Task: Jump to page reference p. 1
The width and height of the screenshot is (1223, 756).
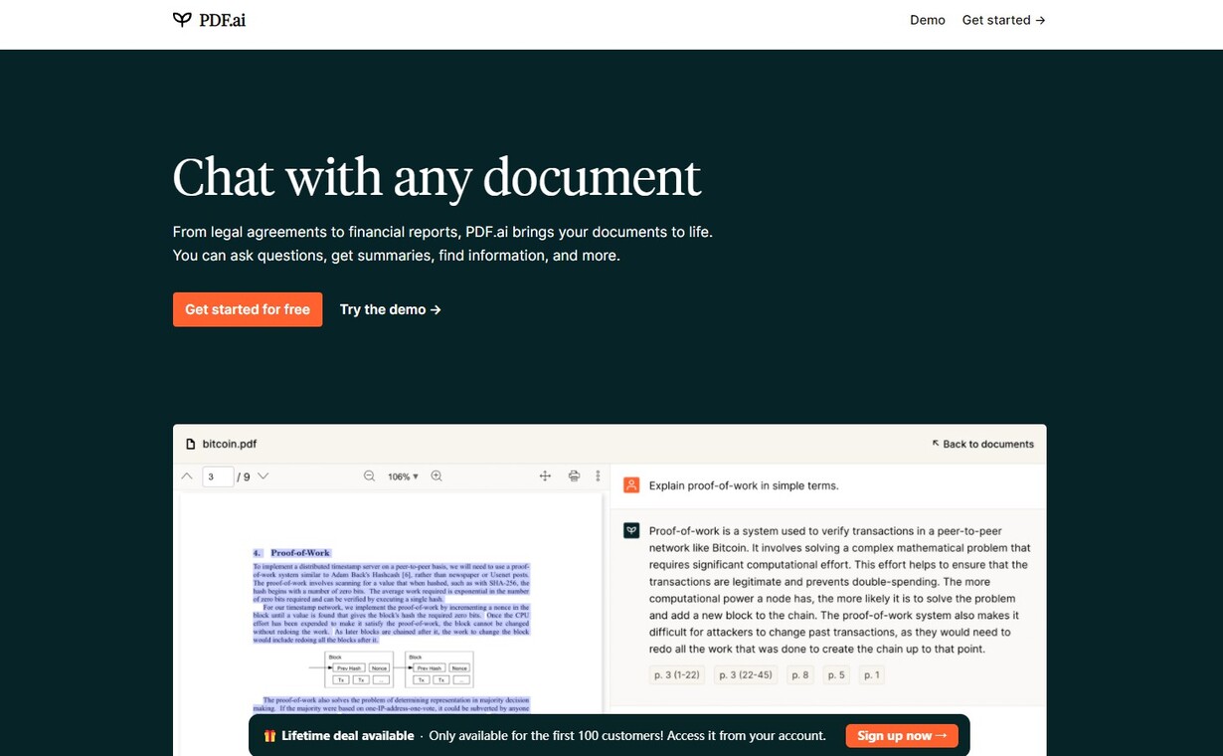Action: tap(872, 674)
